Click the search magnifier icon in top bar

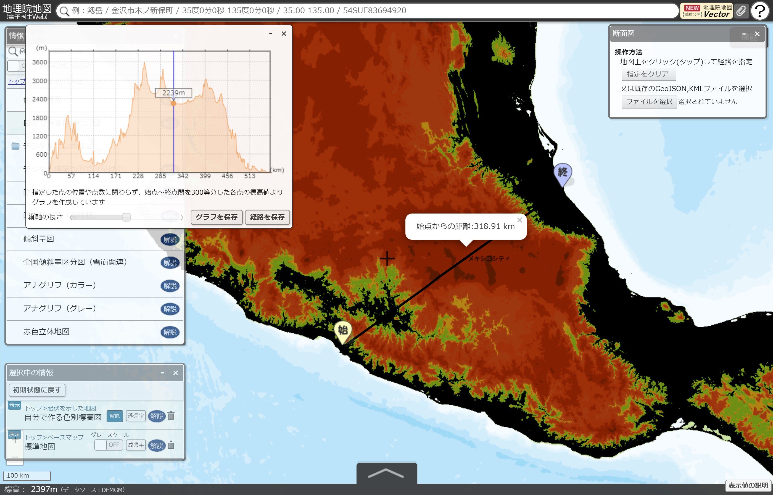coord(64,11)
